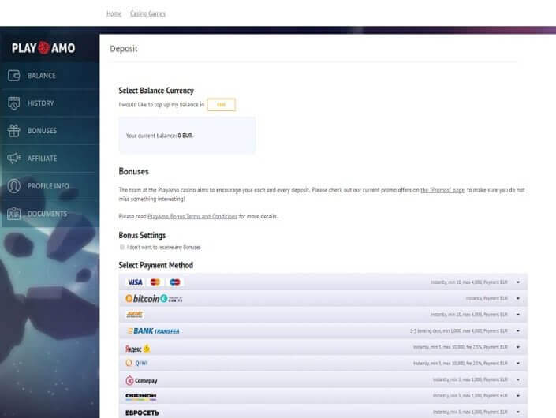Click the Affiliate megaphone icon
Viewport: 556px width, 418px height.
(14, 158)
